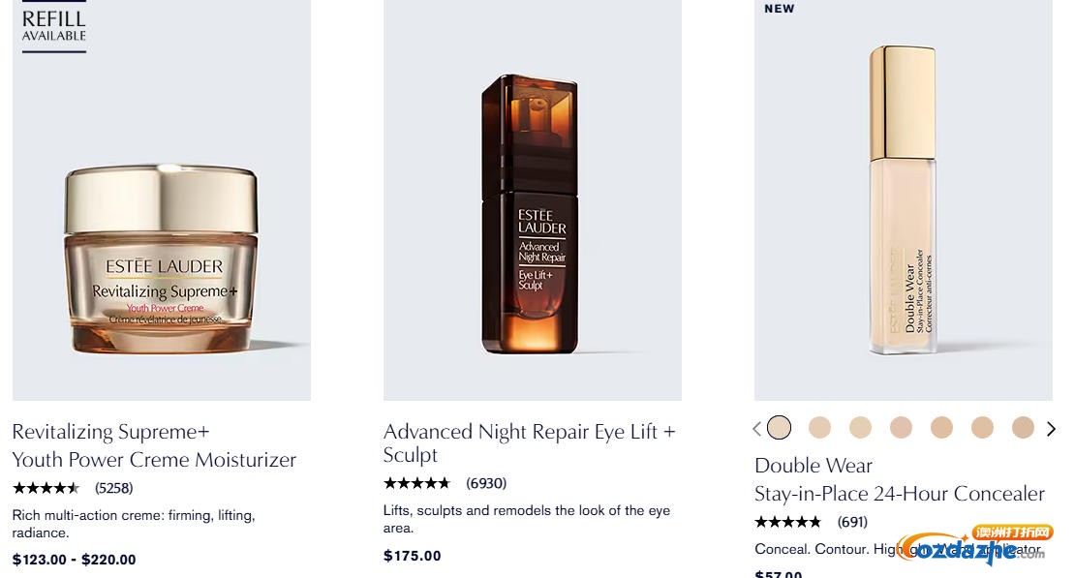Click star rating for Advanced Night Repair

[416, 483]
